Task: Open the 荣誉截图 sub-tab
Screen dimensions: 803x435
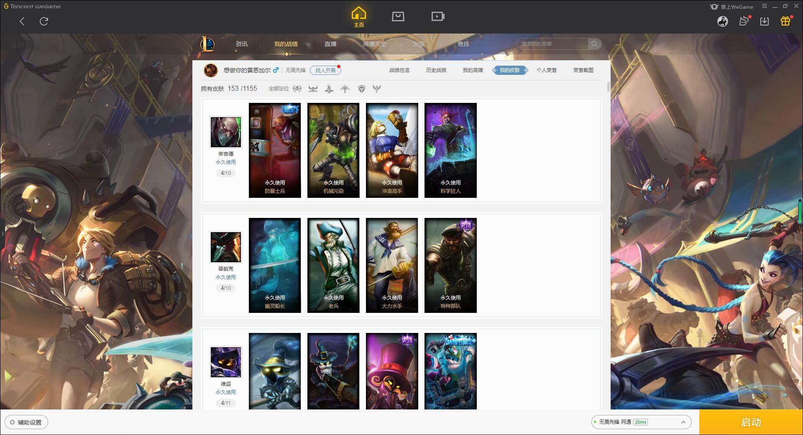Action: (x=583, y=70)
